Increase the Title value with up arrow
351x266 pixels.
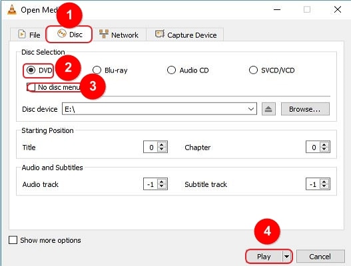[x=162, y=144]
